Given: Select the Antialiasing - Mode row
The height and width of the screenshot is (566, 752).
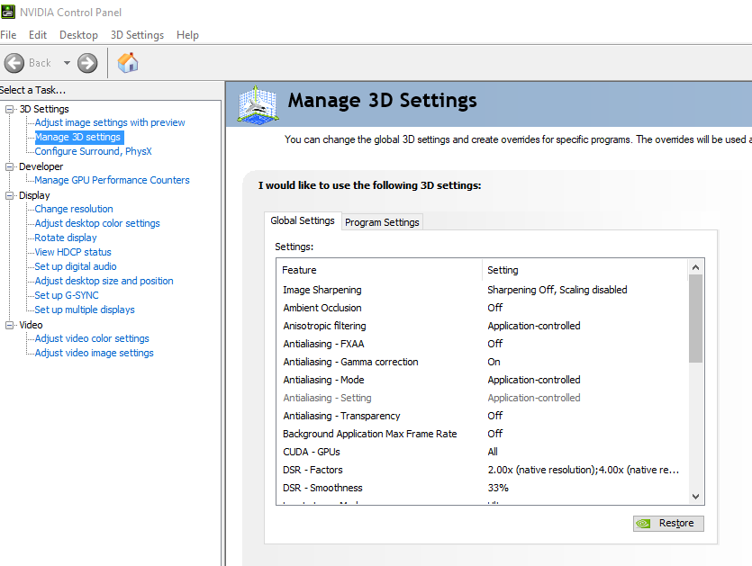Looking at the screenshot, I should (482, 380).
